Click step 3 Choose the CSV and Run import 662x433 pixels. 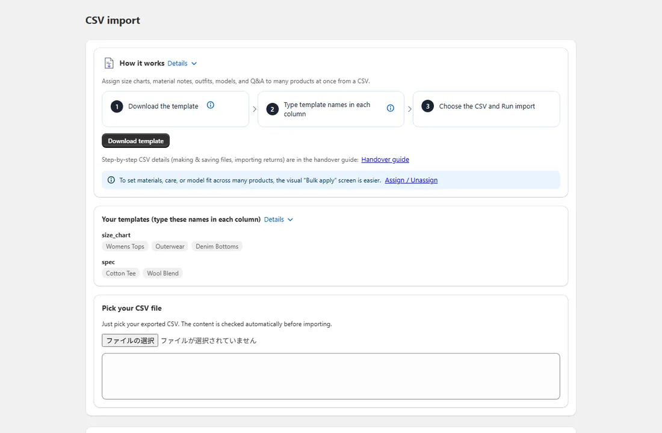click(x=486, y=109)
